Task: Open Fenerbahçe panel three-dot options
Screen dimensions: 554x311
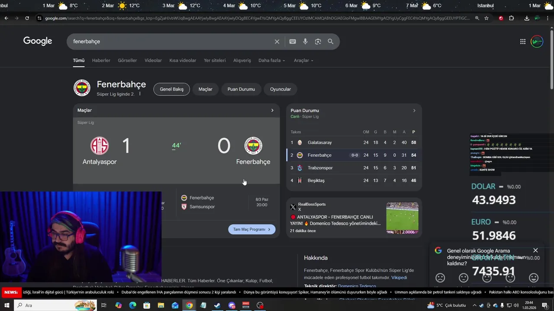Action: [x=140, y=94]
